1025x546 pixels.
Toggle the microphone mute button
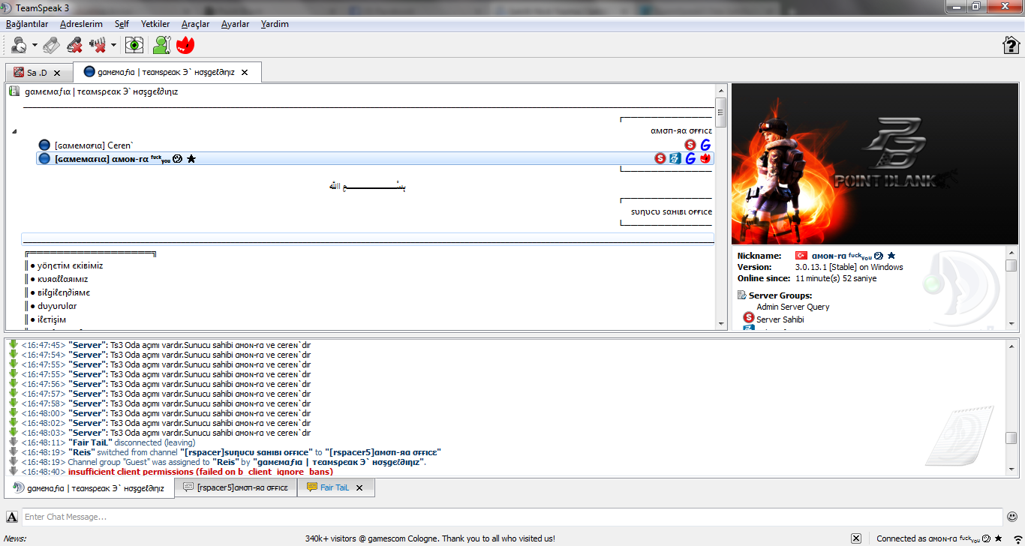[74, 46]
